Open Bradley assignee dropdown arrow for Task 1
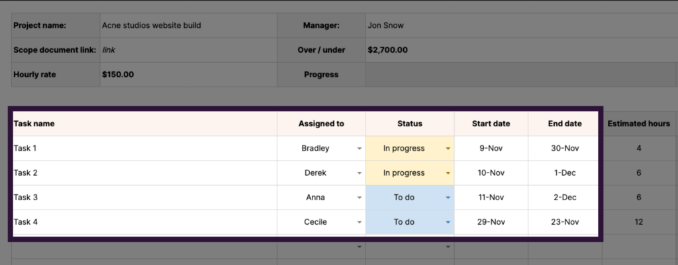 pyautogui.click(x=360, y=149)
